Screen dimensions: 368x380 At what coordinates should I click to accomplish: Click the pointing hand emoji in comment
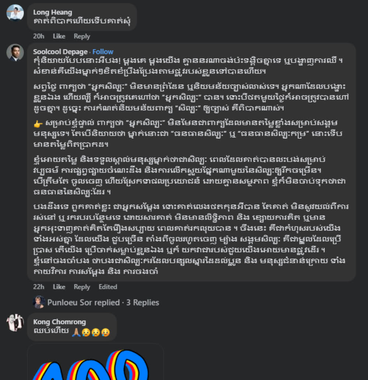click(x=38, y=124)
